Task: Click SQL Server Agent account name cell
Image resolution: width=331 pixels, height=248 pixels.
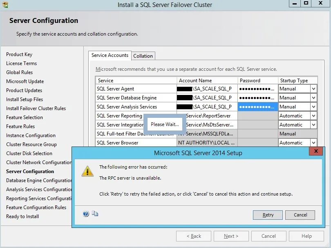Action: point(207,89)
